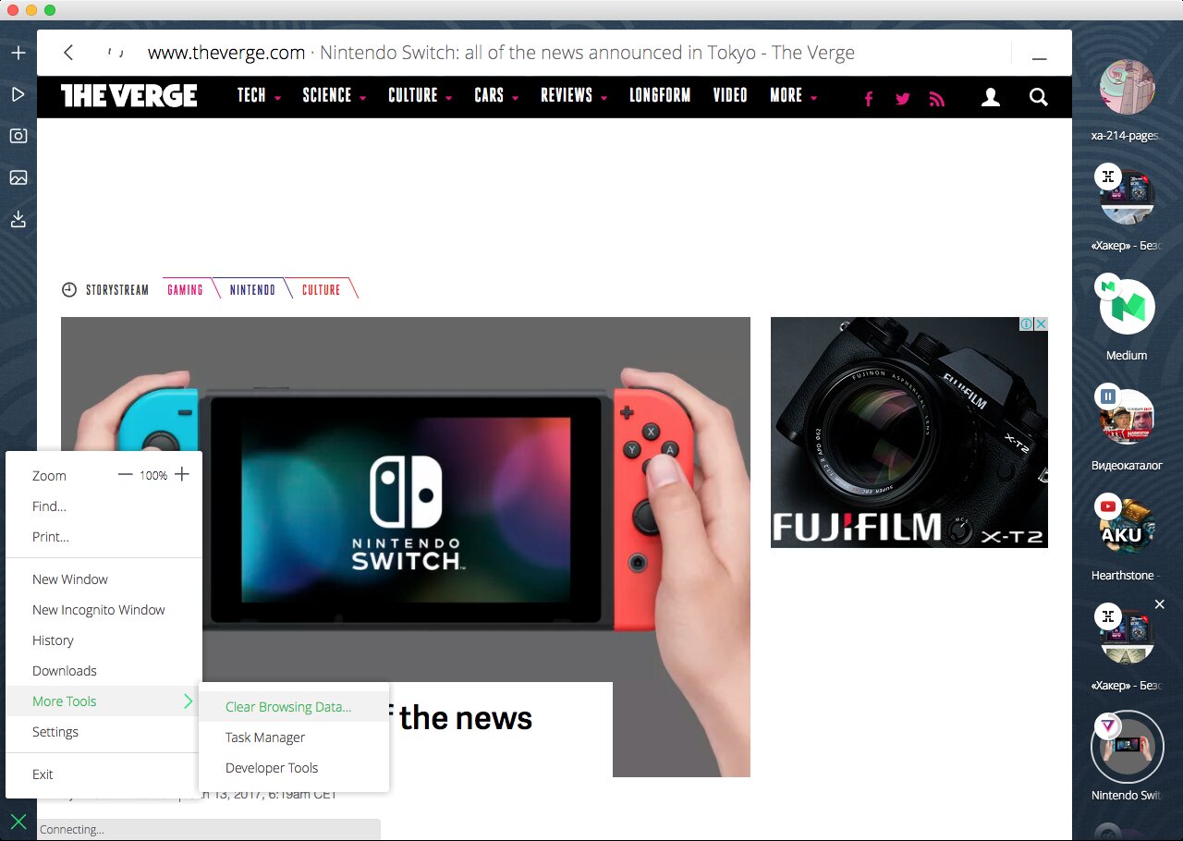Image resolution: width=1183 pixels, height=841 pixels.
Task: Increase zoom with the plus button
Action: (x=182, y=474)
